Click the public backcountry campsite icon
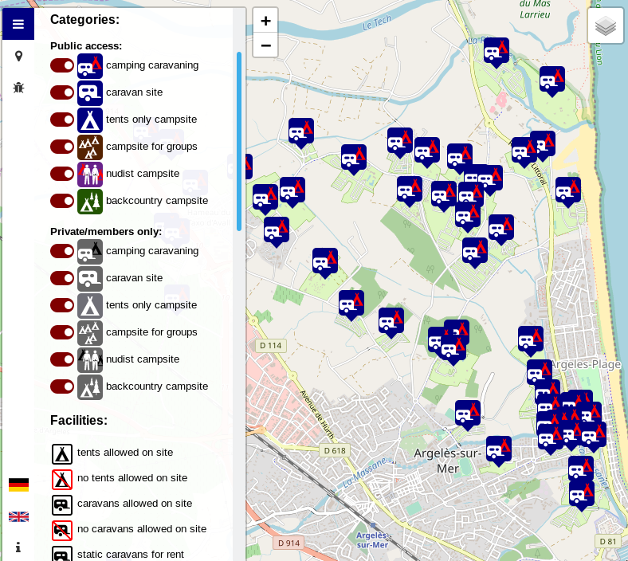628x561 pixels. pyautogui.click(x=90, y=201)
